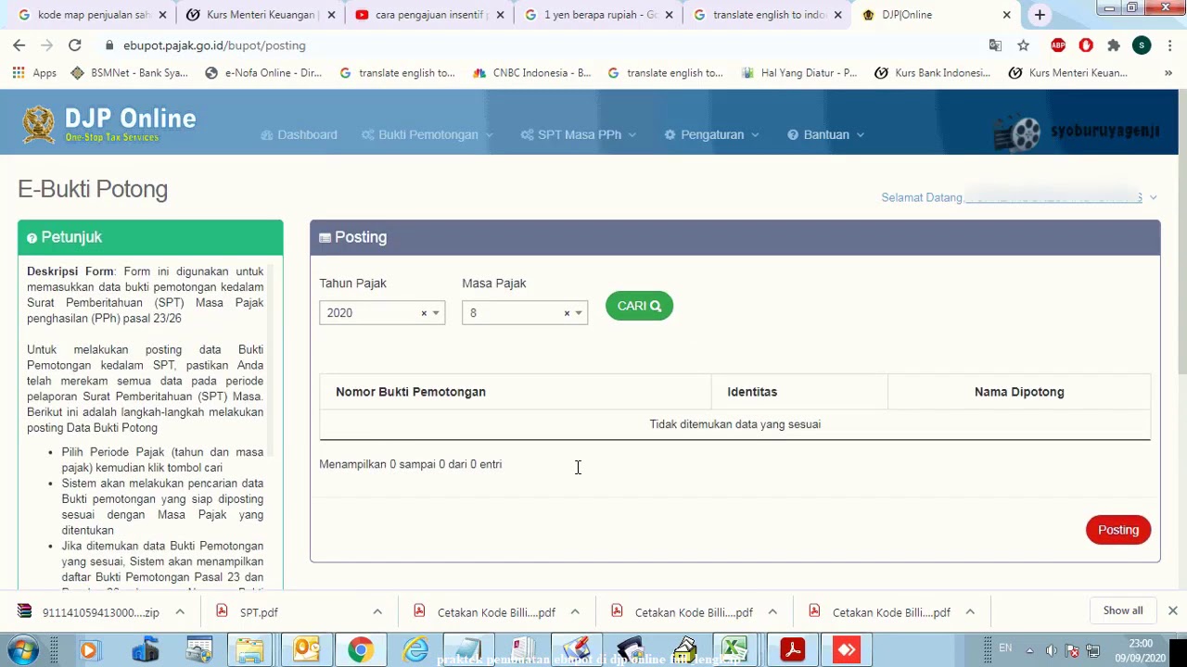
Task: Show all downloads
Action: (x=1123, y=610)
